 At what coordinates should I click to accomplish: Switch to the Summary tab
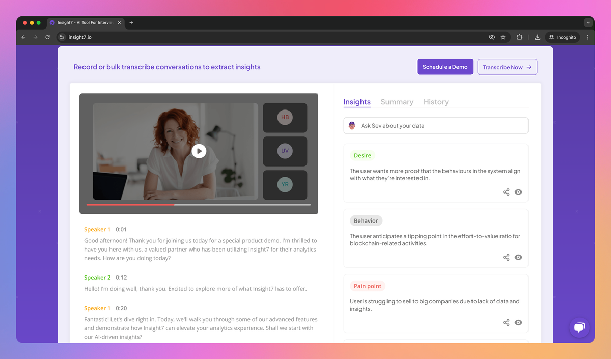click(x=397, y=102)
